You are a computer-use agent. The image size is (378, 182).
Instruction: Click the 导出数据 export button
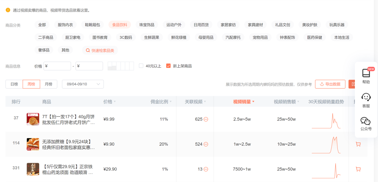click(330, 84)
